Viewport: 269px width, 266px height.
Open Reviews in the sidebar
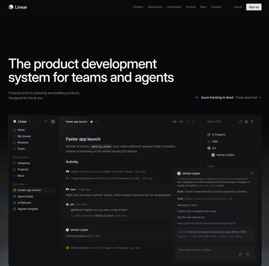click(x=20, y=143)
